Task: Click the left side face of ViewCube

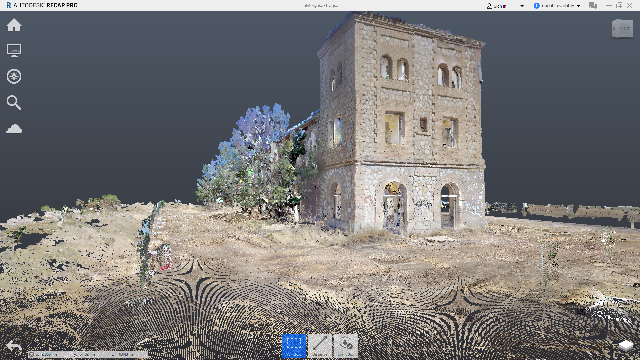Action: coord(614,29)
